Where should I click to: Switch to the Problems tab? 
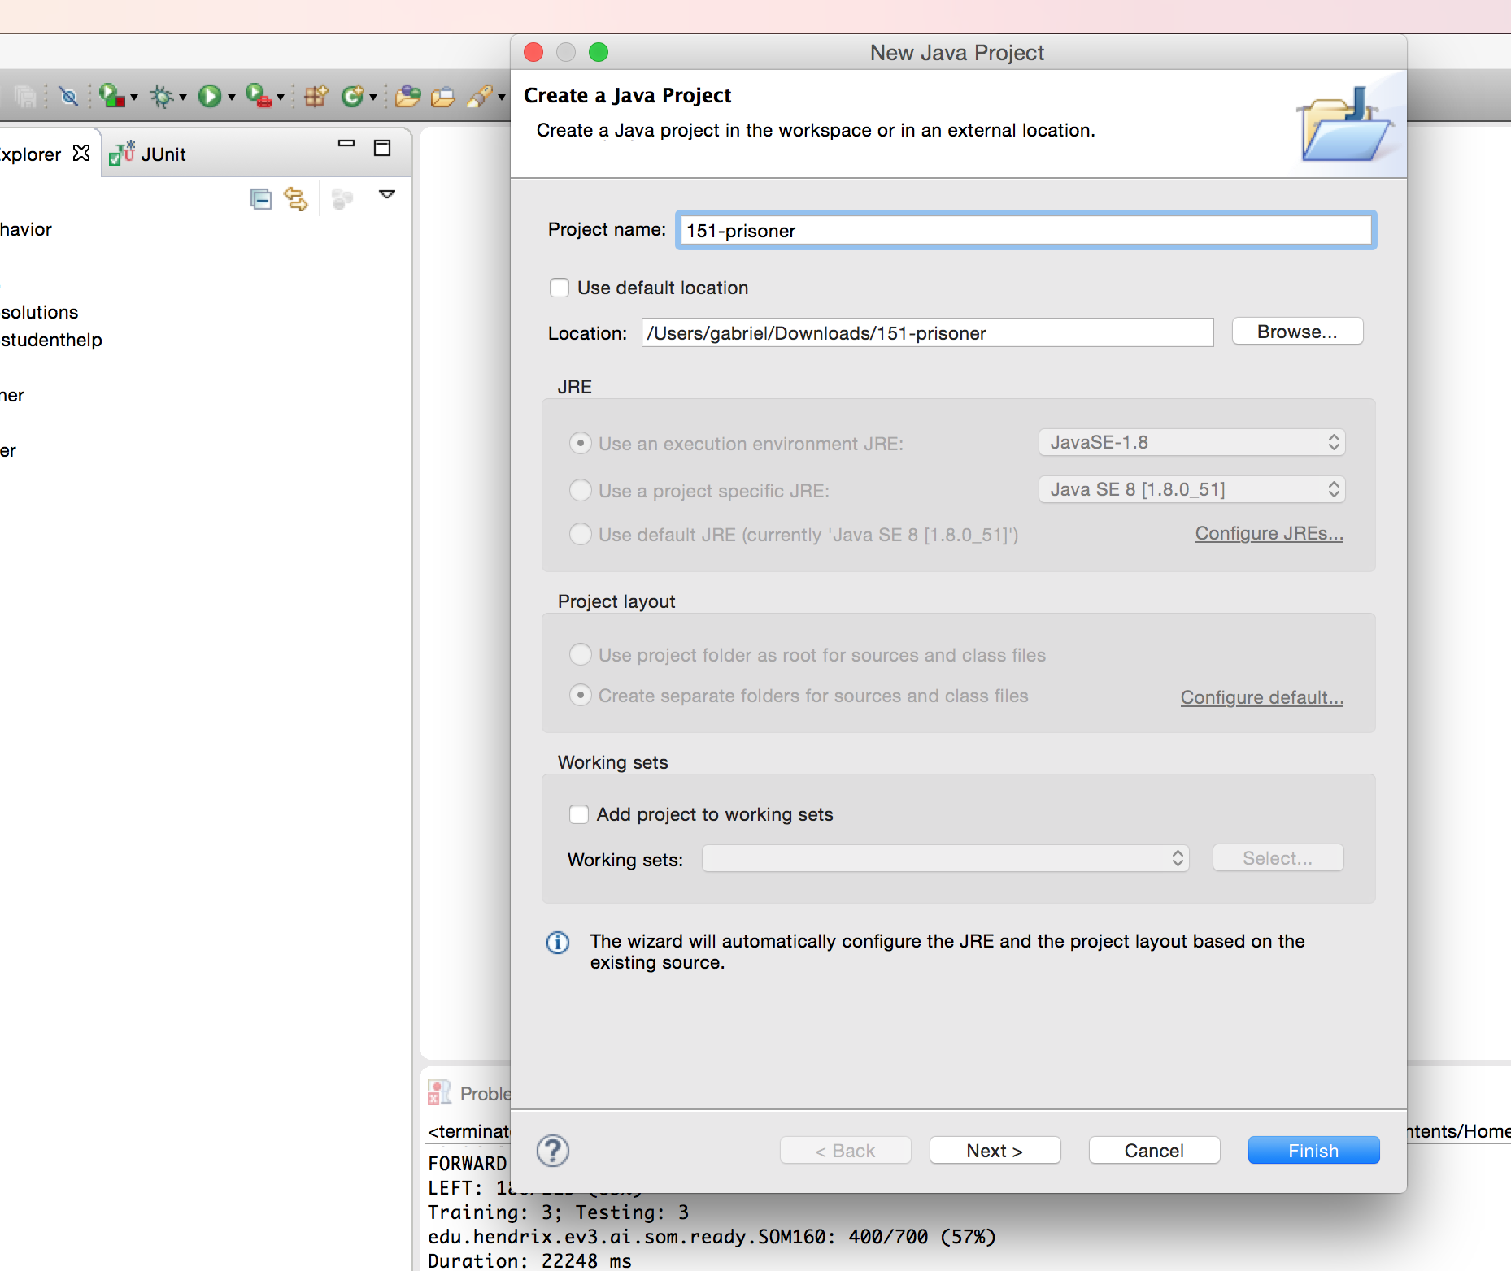[472, 1094]
